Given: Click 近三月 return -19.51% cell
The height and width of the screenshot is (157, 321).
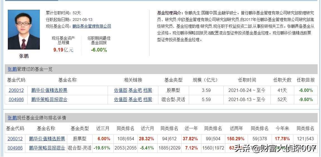Looking at the screenshot, I should point(103,148).
